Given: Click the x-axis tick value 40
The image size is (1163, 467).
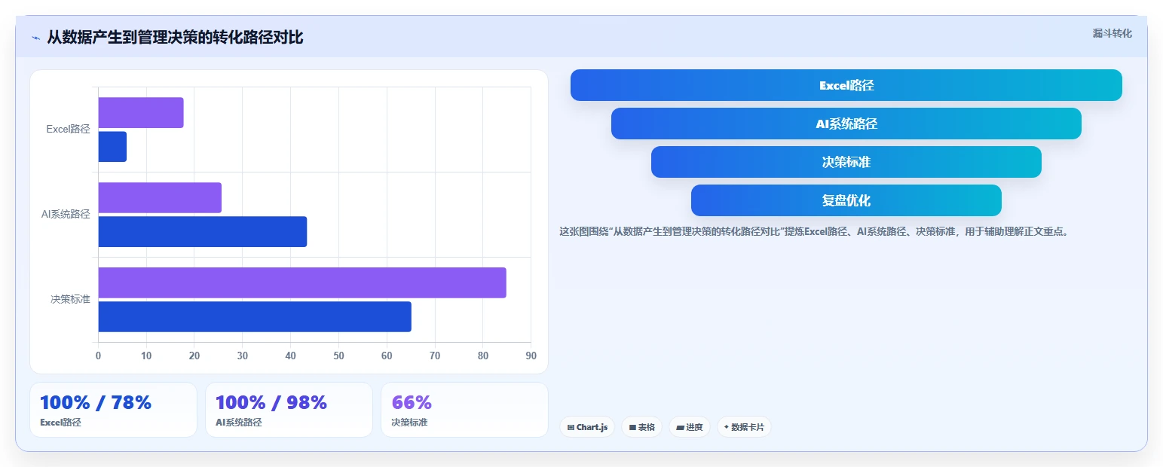Looking at the screenshot, I should 290,356.
